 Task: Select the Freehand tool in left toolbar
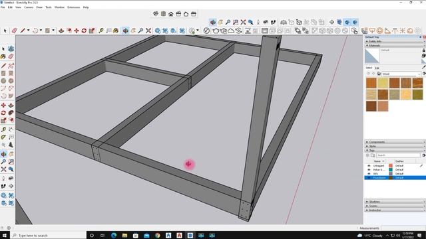11,66
